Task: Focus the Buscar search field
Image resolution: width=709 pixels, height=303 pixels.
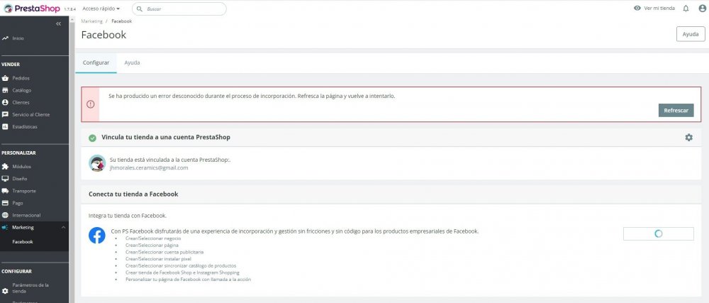Action: (184, 9)
